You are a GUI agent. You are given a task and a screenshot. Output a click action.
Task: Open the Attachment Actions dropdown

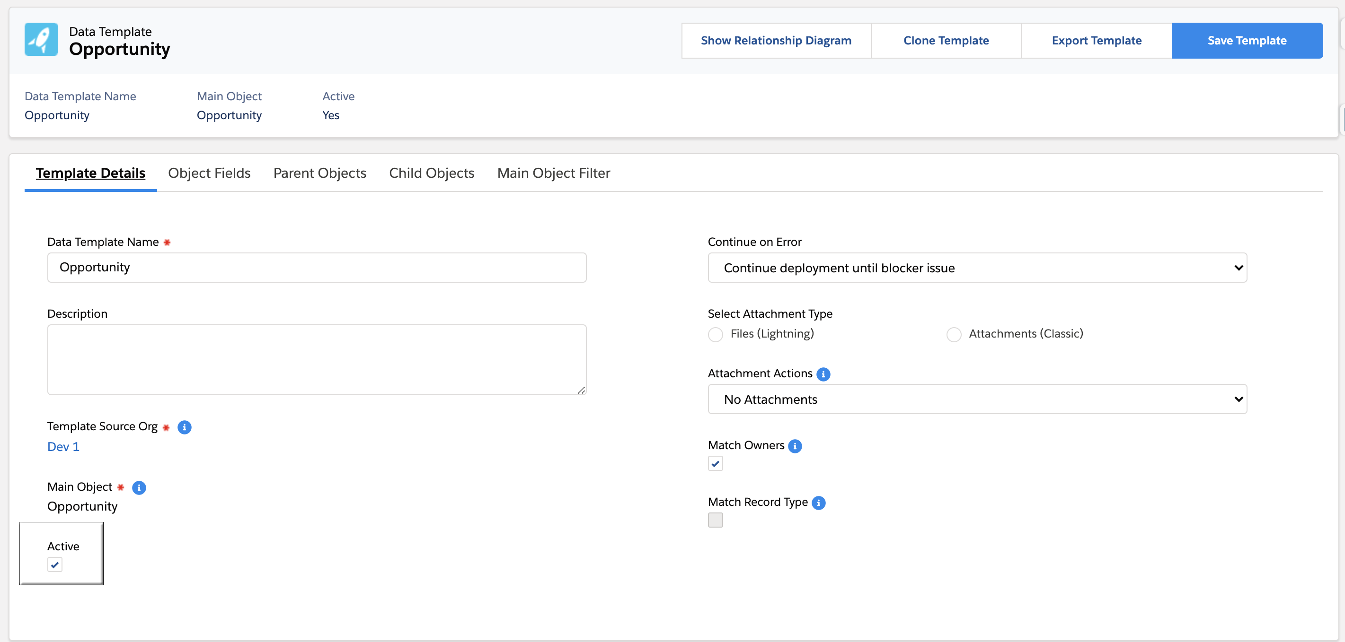(977, 399)
